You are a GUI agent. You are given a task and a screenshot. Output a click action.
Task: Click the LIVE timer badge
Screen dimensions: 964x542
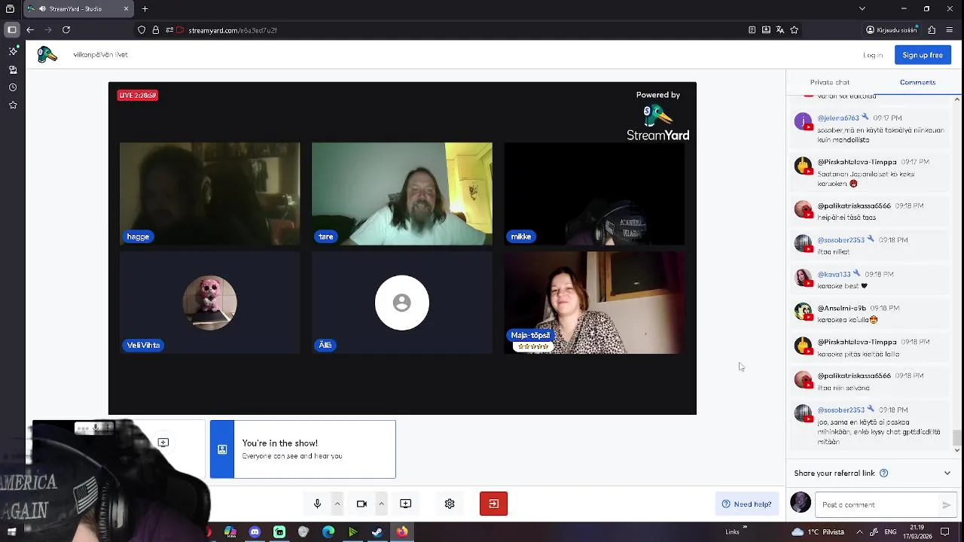137,96
